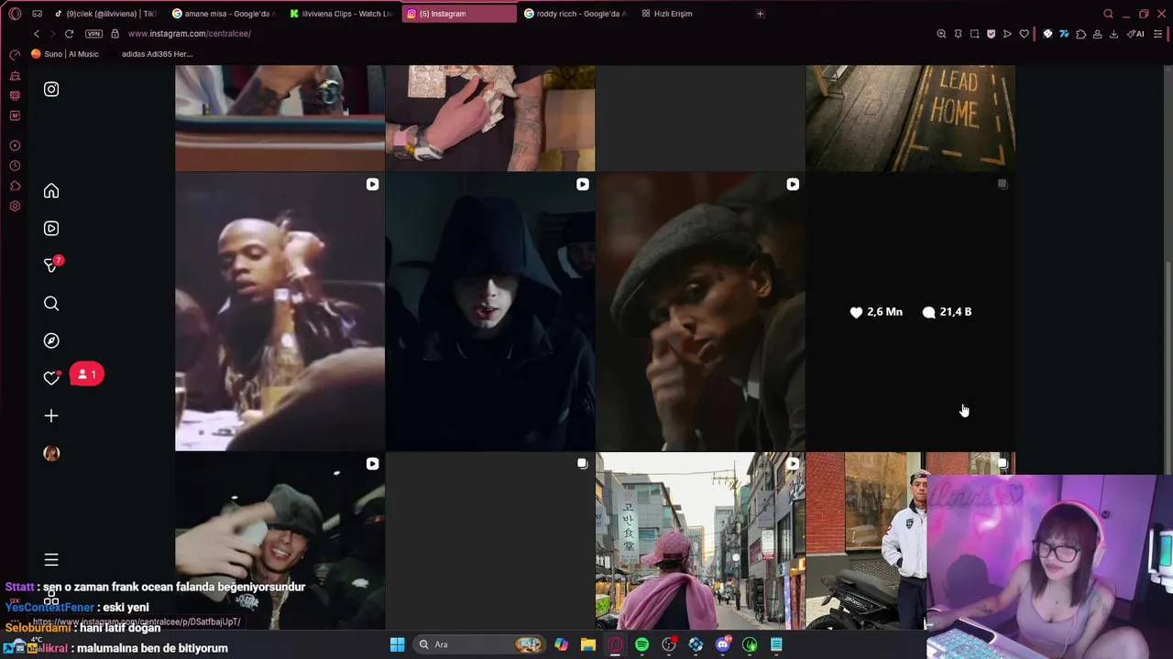Screen dimensions: 1173x659
Task: Open Instagram direct messages with 7 badge
Action: [x=52, y=265]
